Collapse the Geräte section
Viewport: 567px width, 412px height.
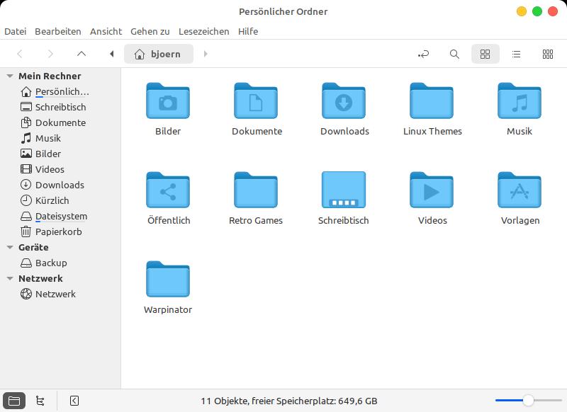(x=10, y=247)
